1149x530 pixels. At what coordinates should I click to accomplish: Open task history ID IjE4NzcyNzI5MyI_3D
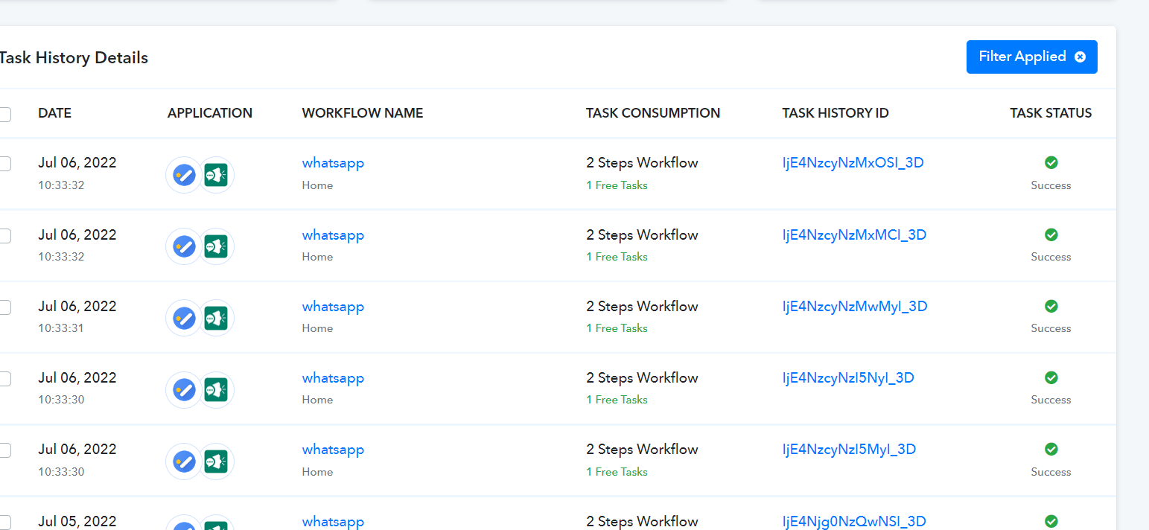[849, 449]
